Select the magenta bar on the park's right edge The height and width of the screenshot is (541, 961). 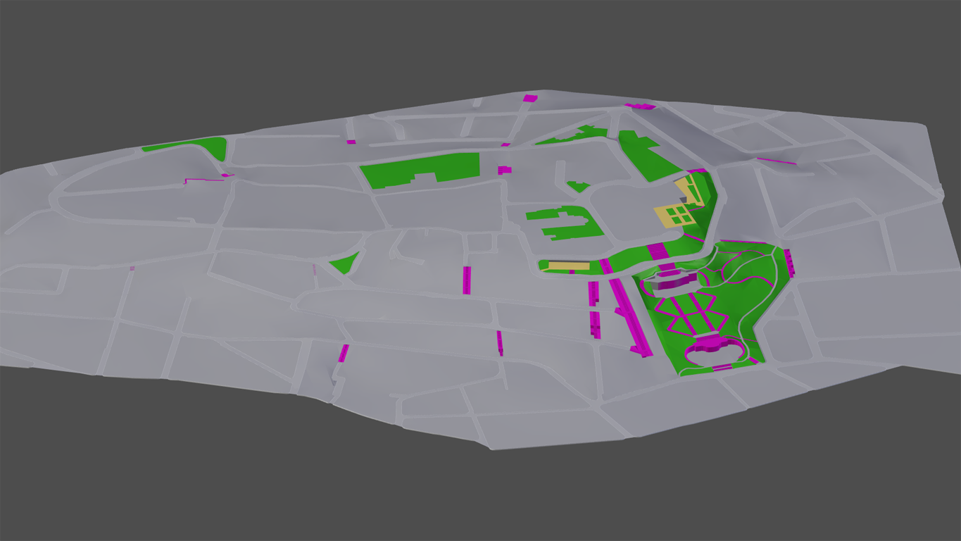(x=789, y=262)
